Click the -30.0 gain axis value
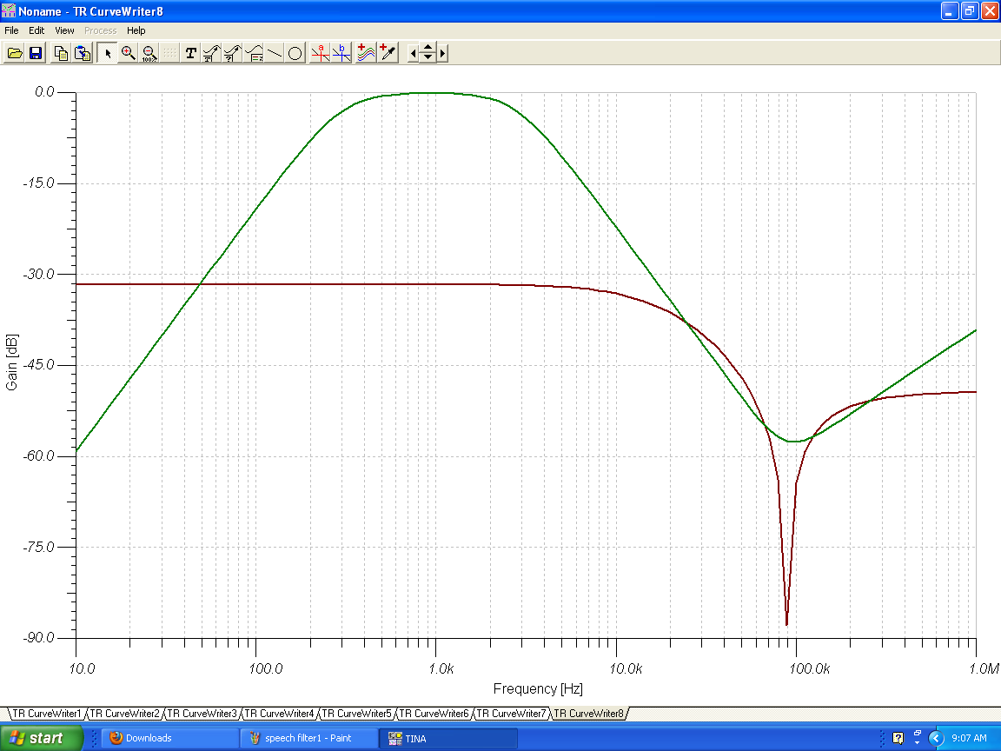Image resolution: width=1001 pixels, height=751 pixels. point(39,274)
